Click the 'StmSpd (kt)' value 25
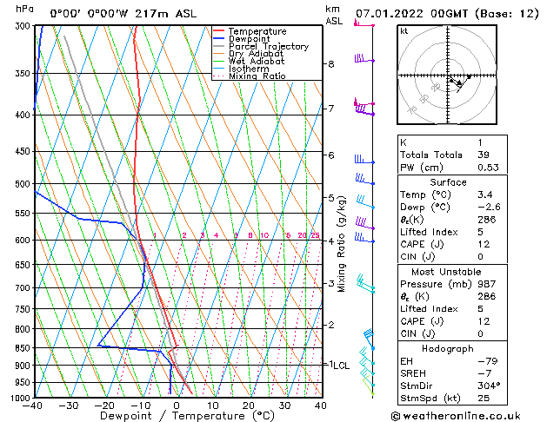Screen dimensions: 547x422 click(x=484, y=398)
